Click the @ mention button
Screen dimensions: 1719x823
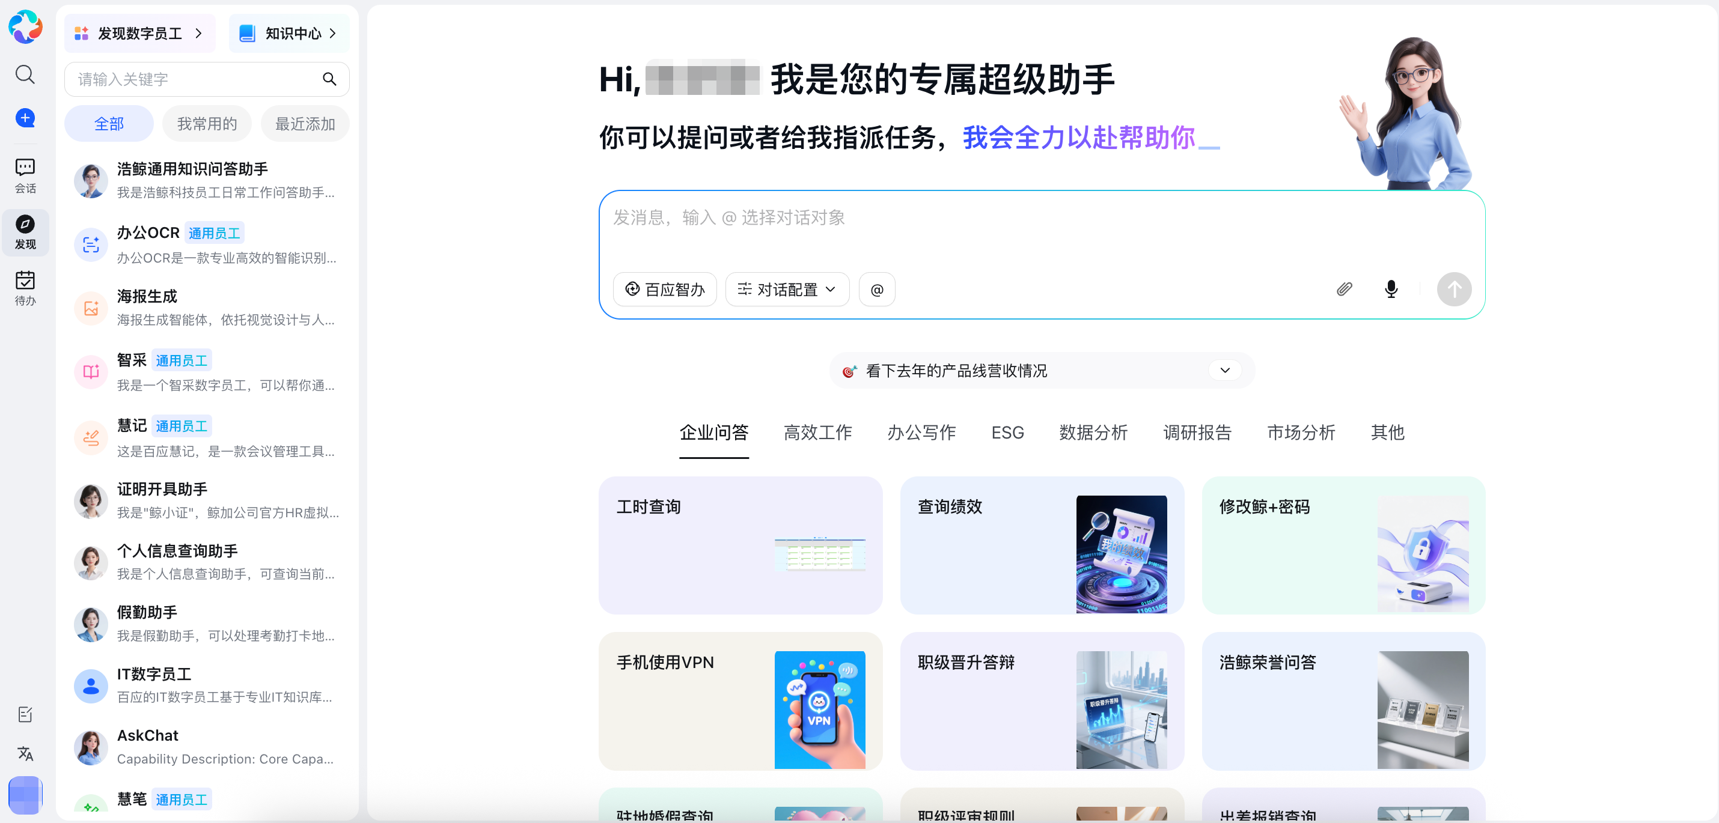[x=877, y=290]
